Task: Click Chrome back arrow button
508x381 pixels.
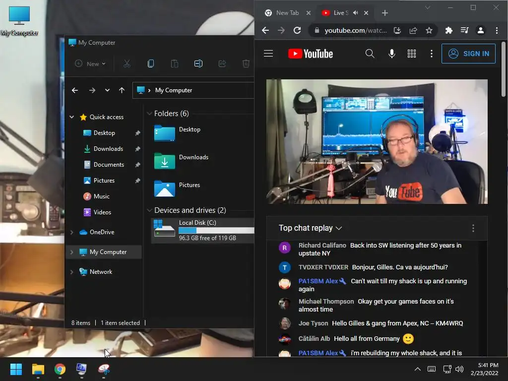Action: (265, 30)
